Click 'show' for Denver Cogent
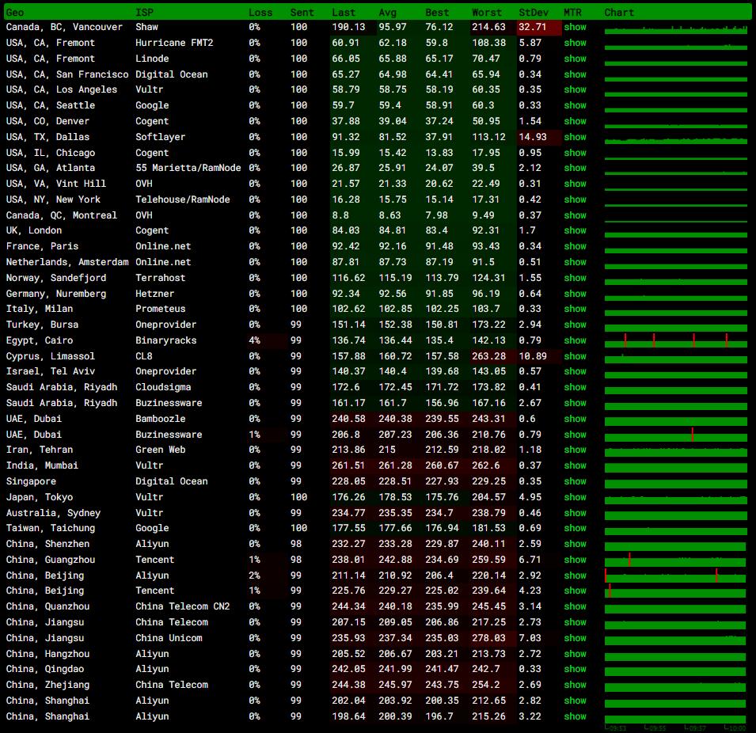This screenshot has height=733, width=756. tap(576, 121)
